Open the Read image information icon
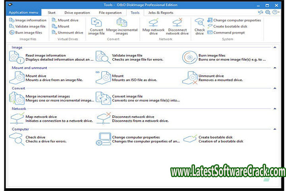 pos(16,57)
